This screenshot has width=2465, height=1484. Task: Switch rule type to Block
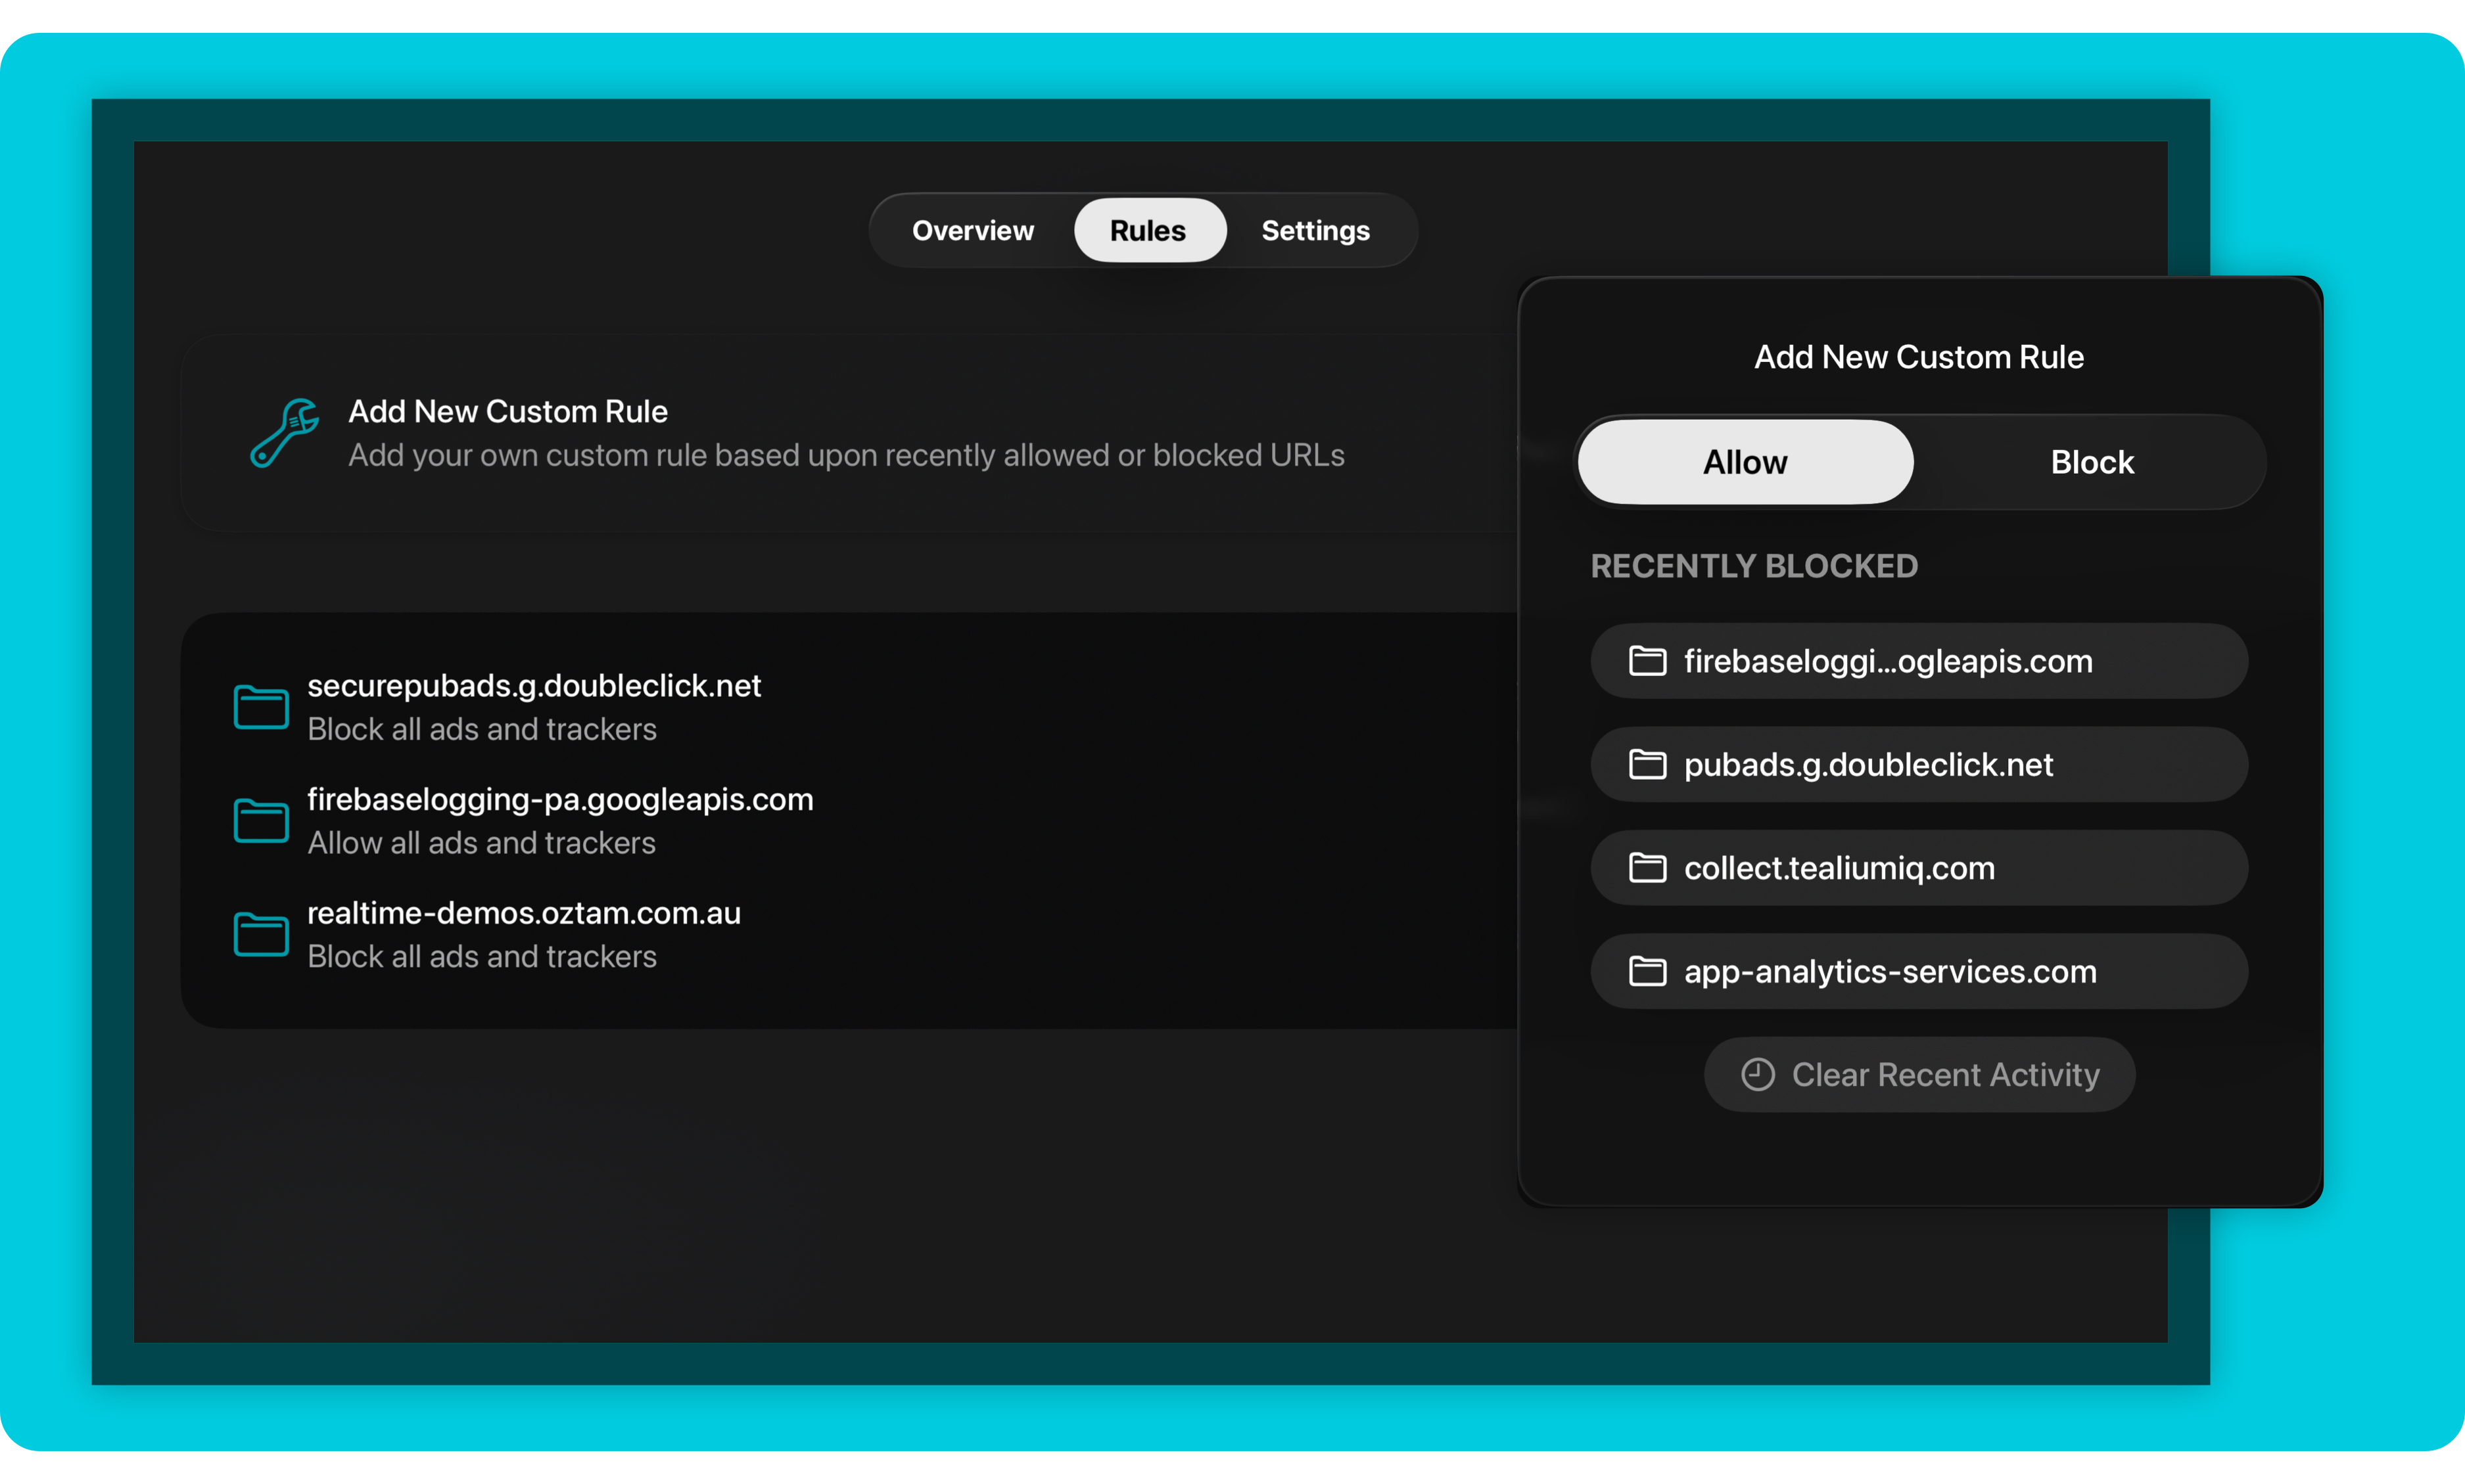(x=2091, y=462)
